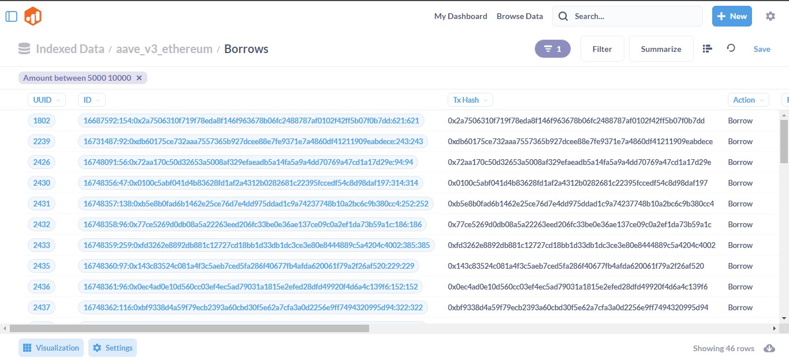Viewport: 789px width, 361px height.
Task: Click the orange chart logo home icon
Action: point(33,16)
